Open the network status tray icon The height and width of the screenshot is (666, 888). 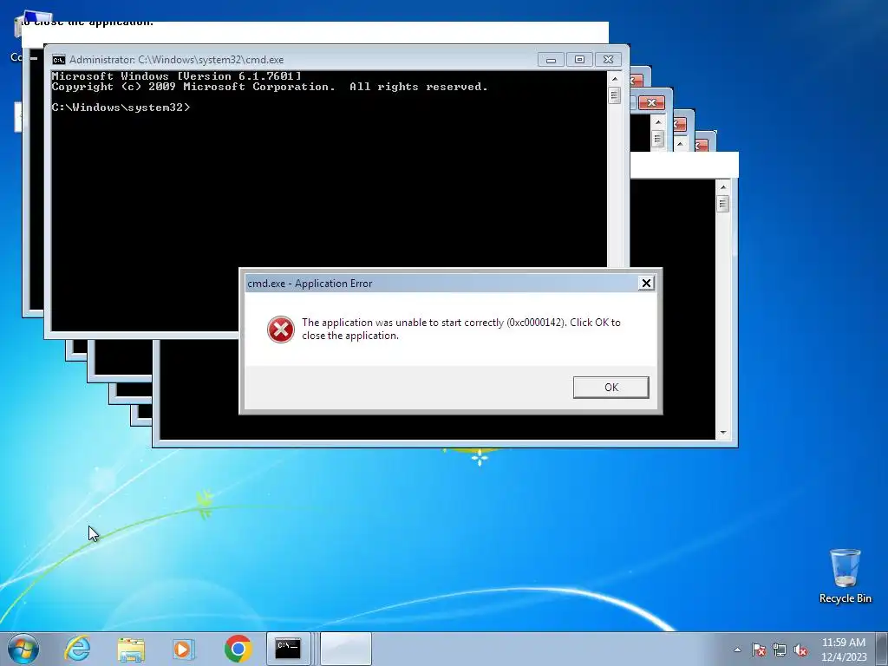(780, 650)
